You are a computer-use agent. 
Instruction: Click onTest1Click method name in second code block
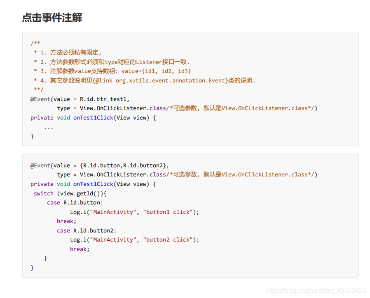(93, 184)
